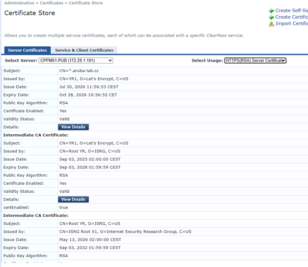308x267 pixels.
Task: Select issuer CN=ISRG Root X1 text
Action: click(x=125, y=231)
